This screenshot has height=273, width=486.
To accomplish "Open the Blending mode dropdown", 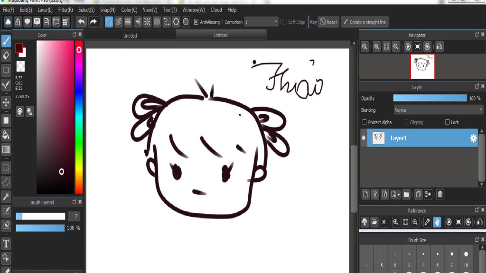I will pyautogui.click(x=438, y=110).
